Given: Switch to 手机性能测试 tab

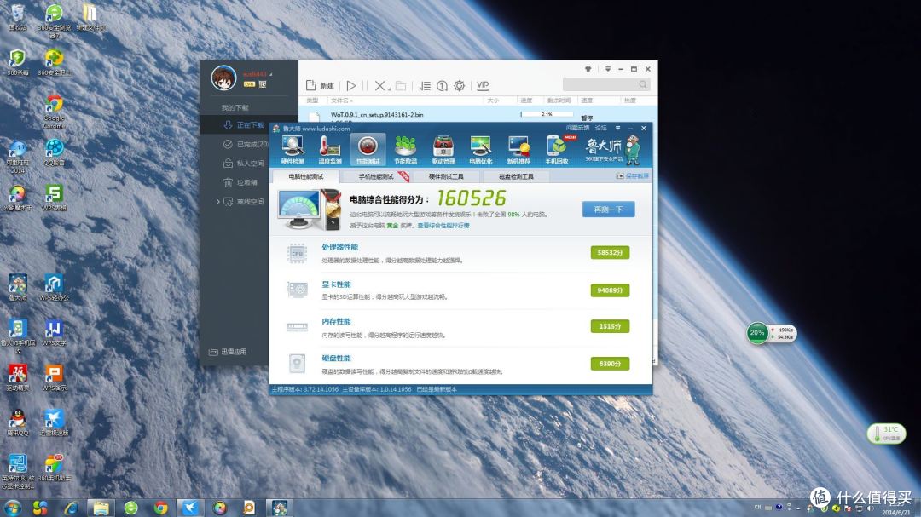Looking at the screenshot, I should (x=376, y=176).
